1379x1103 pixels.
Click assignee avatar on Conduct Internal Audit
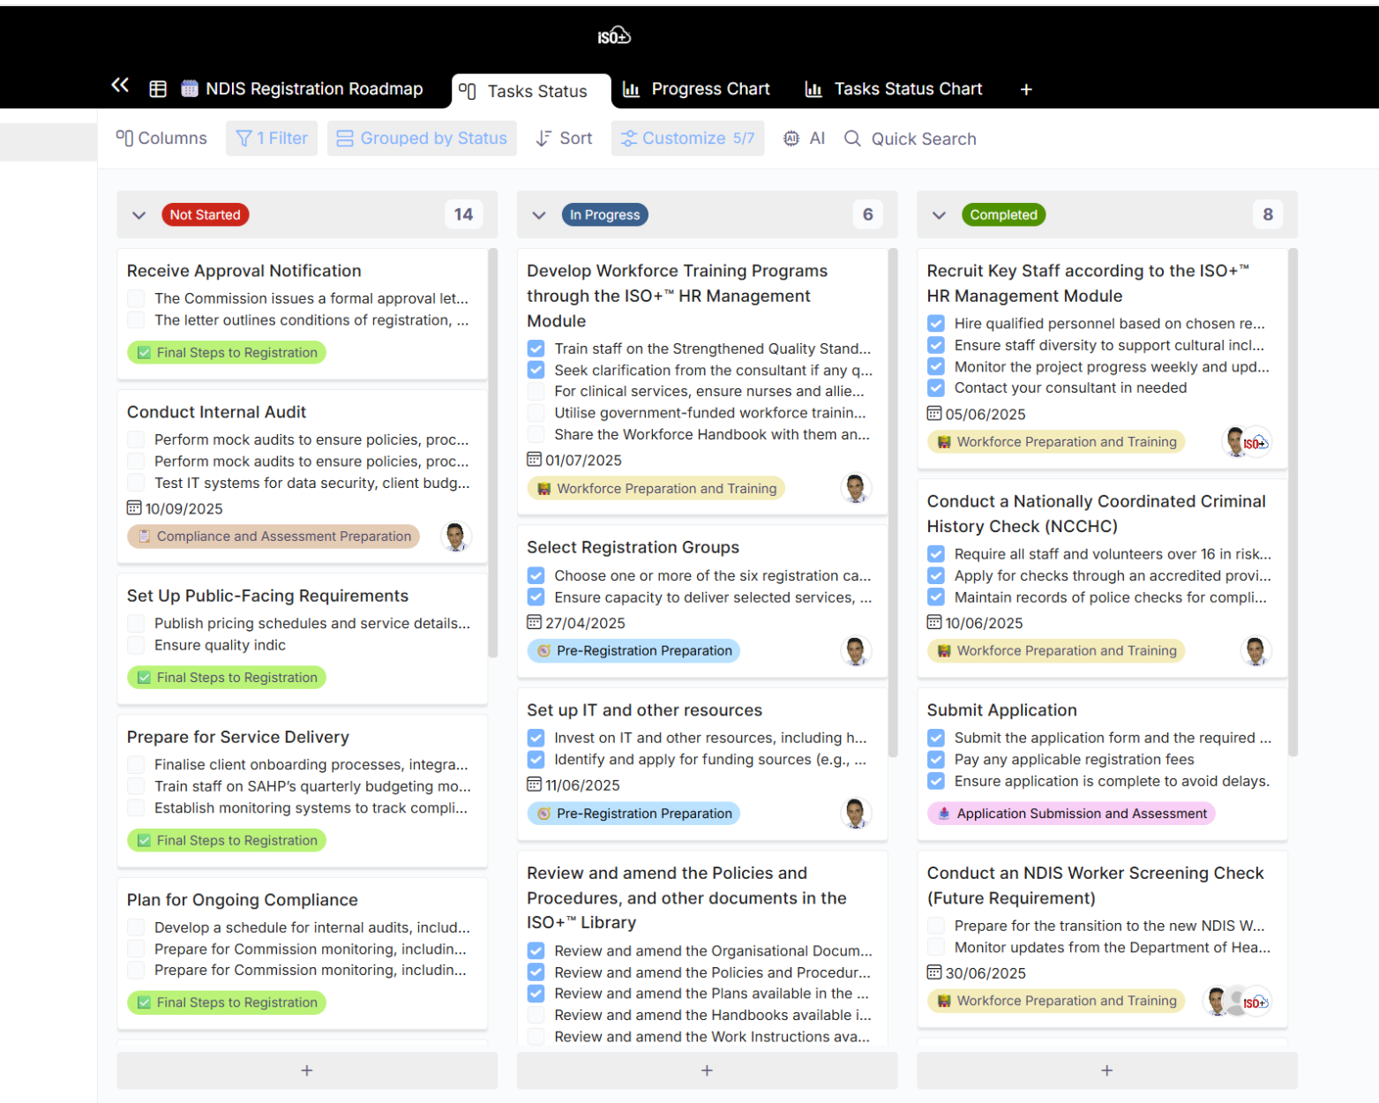(x=455, y=536)
